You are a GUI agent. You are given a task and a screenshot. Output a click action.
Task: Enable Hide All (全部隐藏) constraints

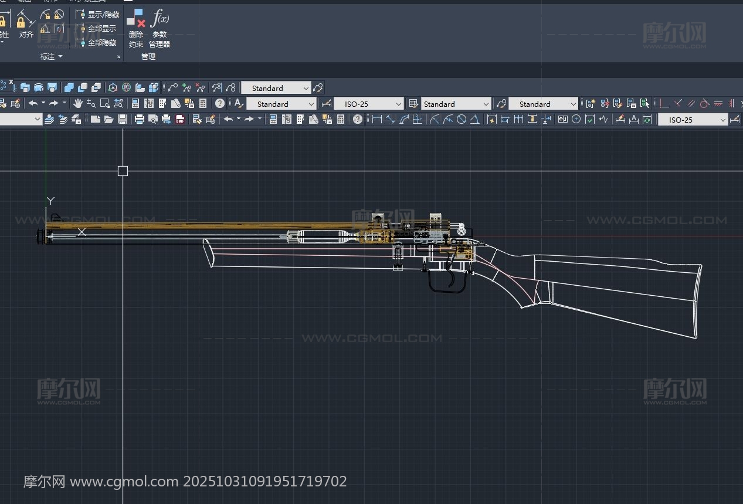pos(97,42)
